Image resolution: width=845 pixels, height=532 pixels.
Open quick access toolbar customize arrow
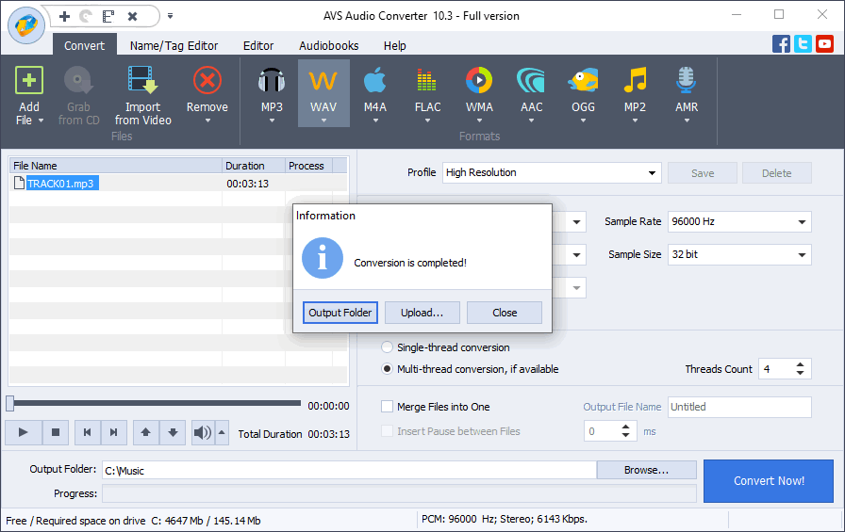171,16
